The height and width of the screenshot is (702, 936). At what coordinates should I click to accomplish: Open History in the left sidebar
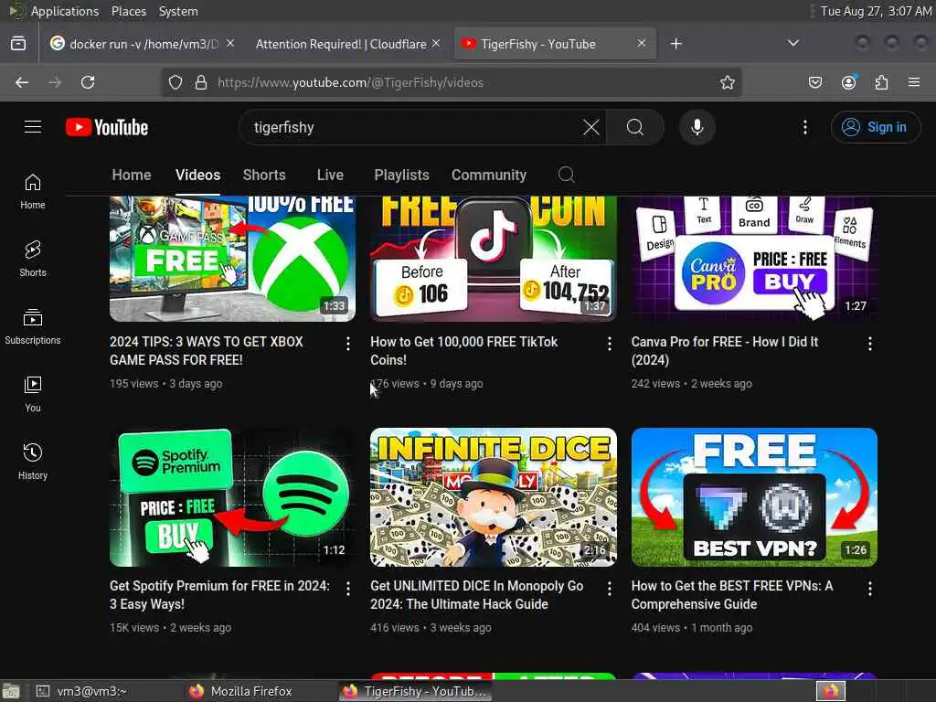tap(33, 462)
